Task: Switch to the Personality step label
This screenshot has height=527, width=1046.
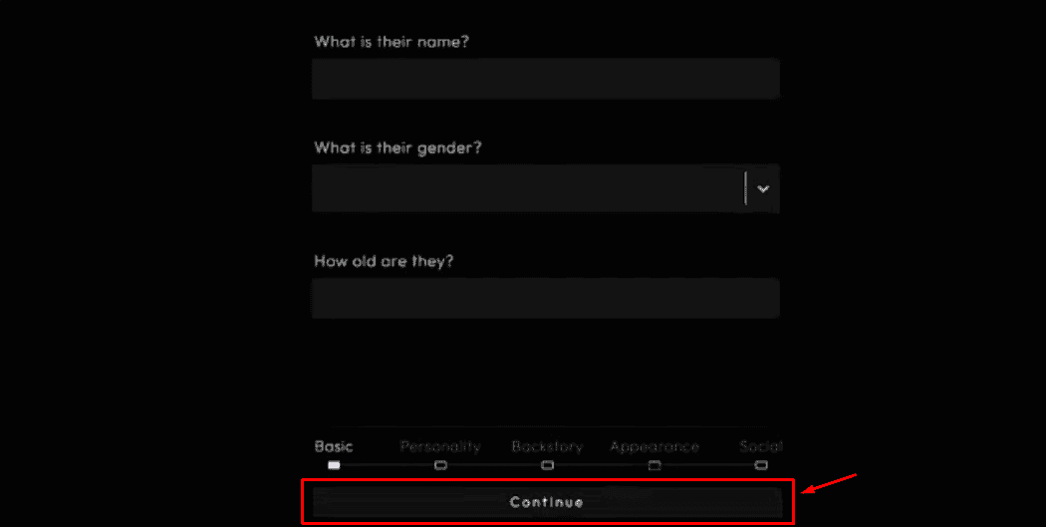Action: click(440, 446)
